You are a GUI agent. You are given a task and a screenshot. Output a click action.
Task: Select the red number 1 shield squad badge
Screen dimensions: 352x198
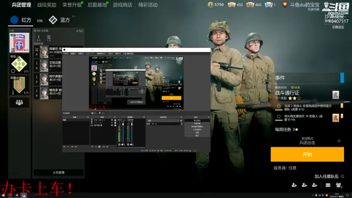(19, 85)
